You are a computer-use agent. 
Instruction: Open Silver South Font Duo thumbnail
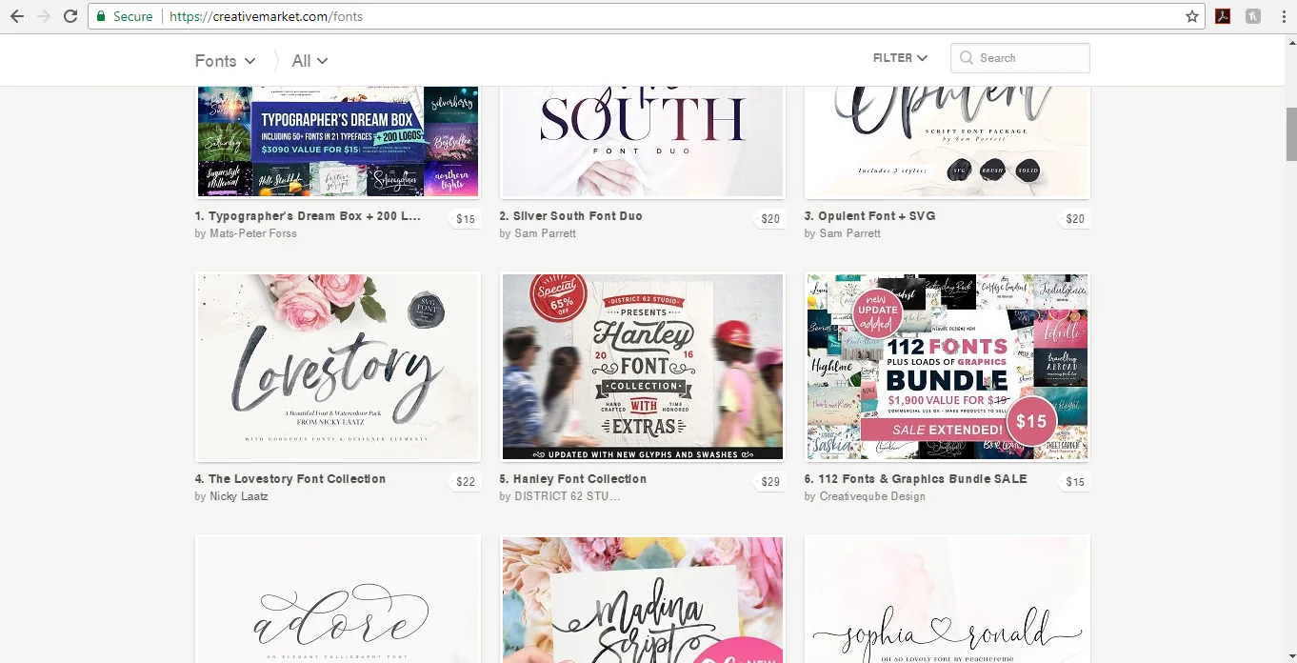pos(643,141)
